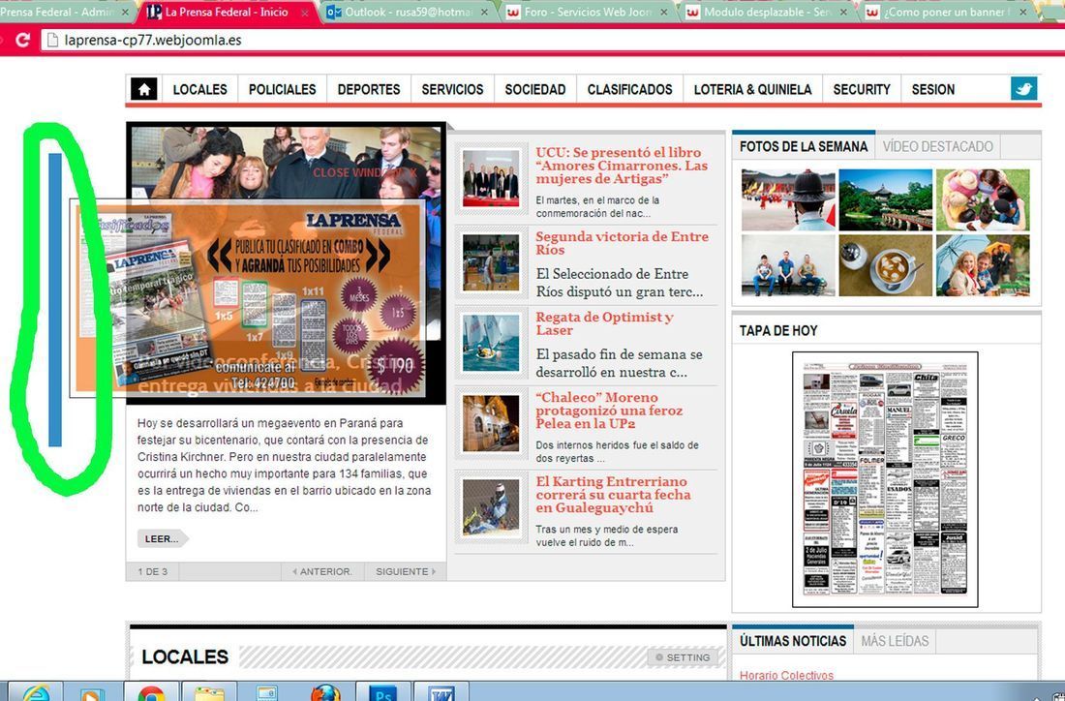
Task: Click the '1 DE 3' slide counter
Action: pos(152,571)
